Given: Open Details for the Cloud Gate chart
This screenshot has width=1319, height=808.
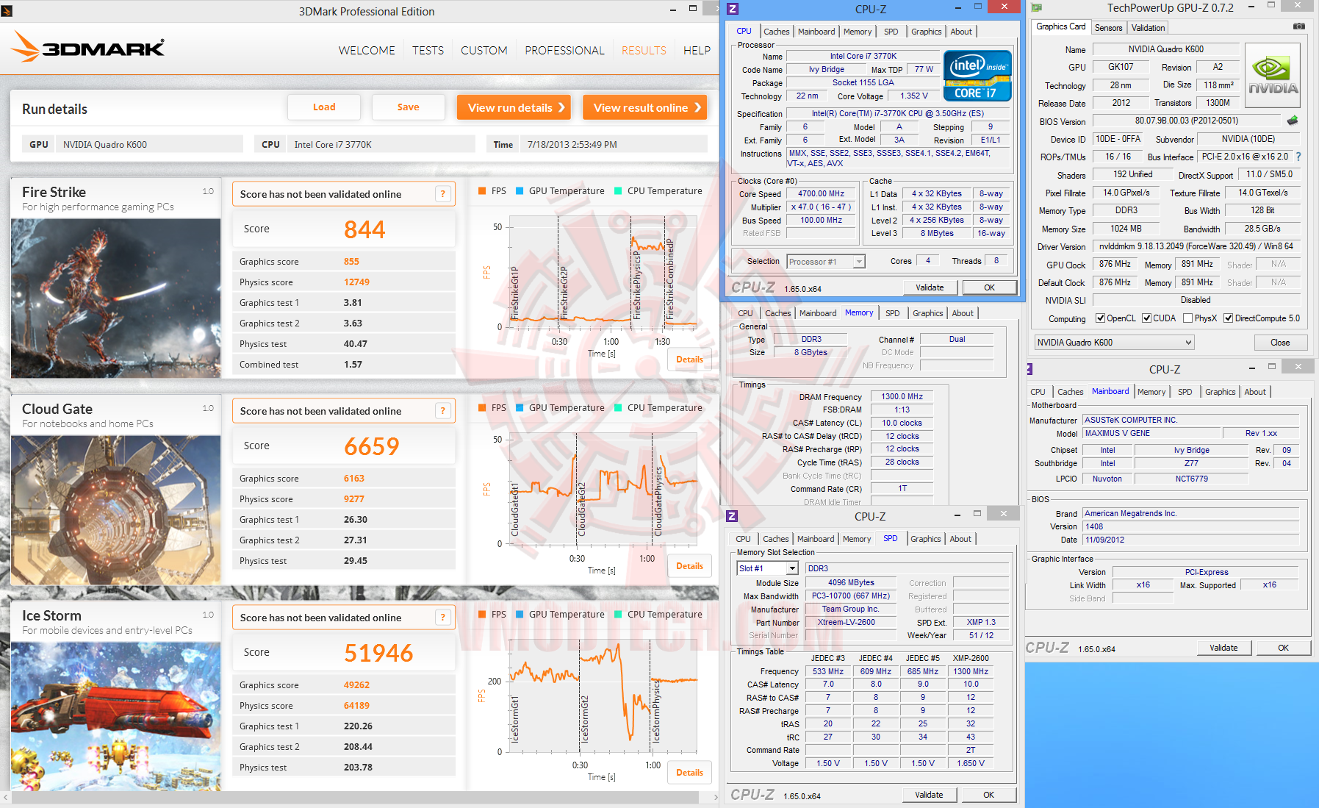Looking at the screenshot, I should coord(689,566).
